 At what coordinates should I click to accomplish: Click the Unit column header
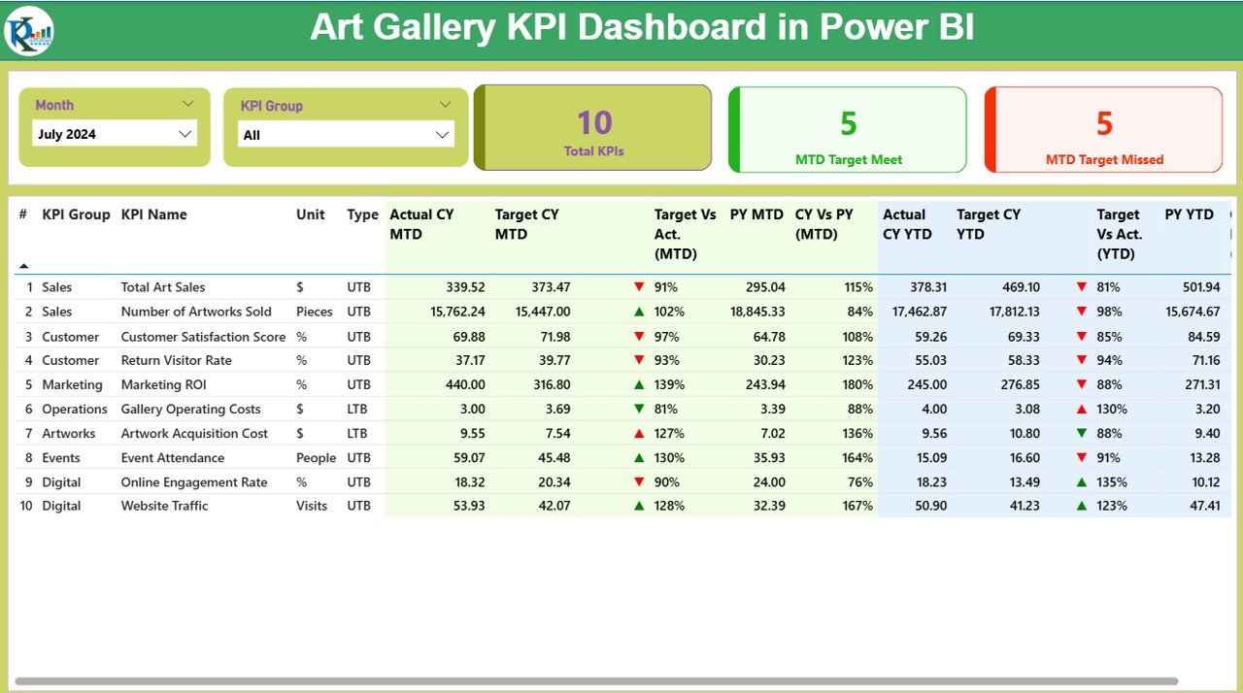[x=311, y=214]
